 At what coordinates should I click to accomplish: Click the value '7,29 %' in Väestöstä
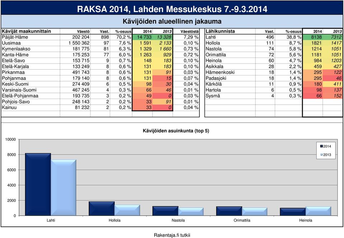coord(191,37)
